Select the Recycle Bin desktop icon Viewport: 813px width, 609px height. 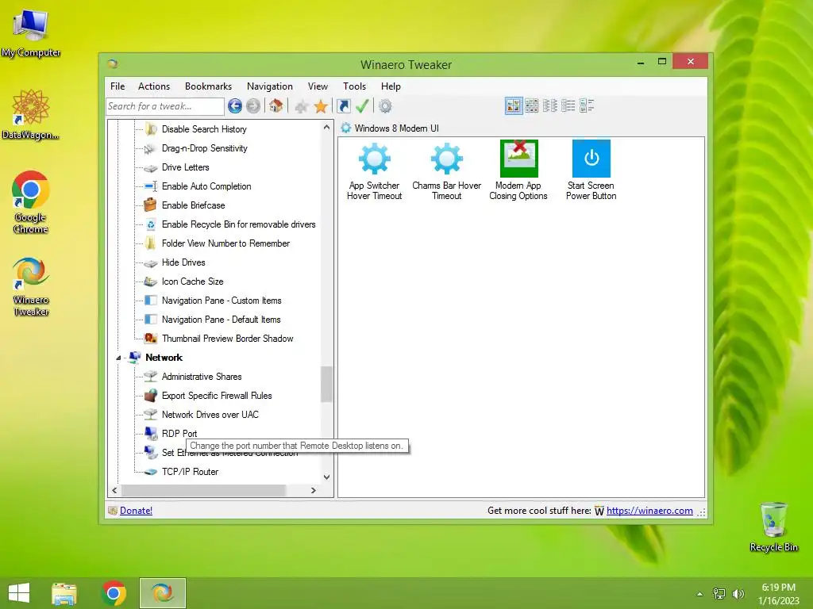(x=773, y=527)
